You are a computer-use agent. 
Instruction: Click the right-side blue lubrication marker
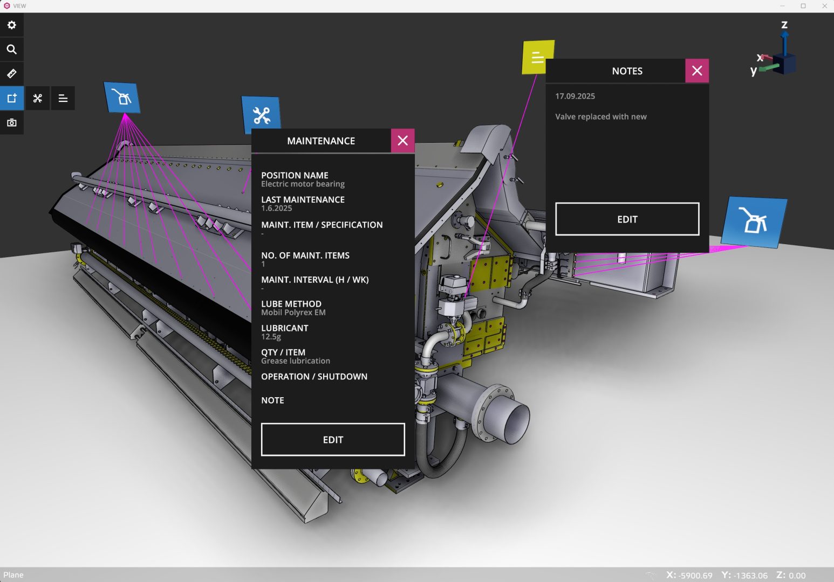click(x=755, y=221)
